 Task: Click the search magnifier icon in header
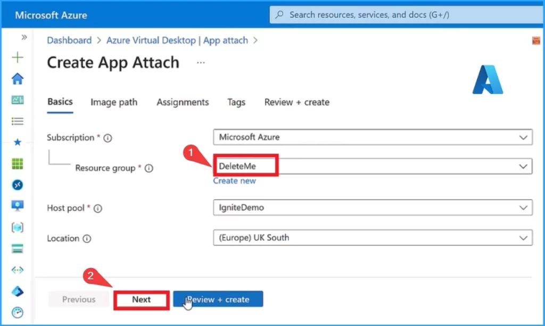click(279, 14)
